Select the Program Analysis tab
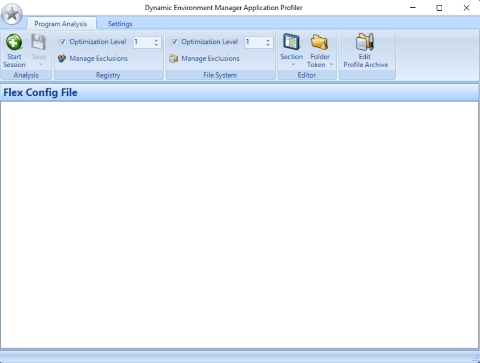The image size is (480, 363). click(x=61, y=24)
